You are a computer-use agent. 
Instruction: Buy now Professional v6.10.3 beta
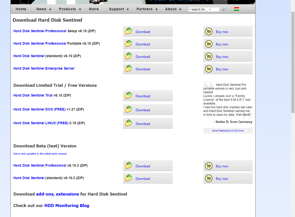(x=222, y=166)
